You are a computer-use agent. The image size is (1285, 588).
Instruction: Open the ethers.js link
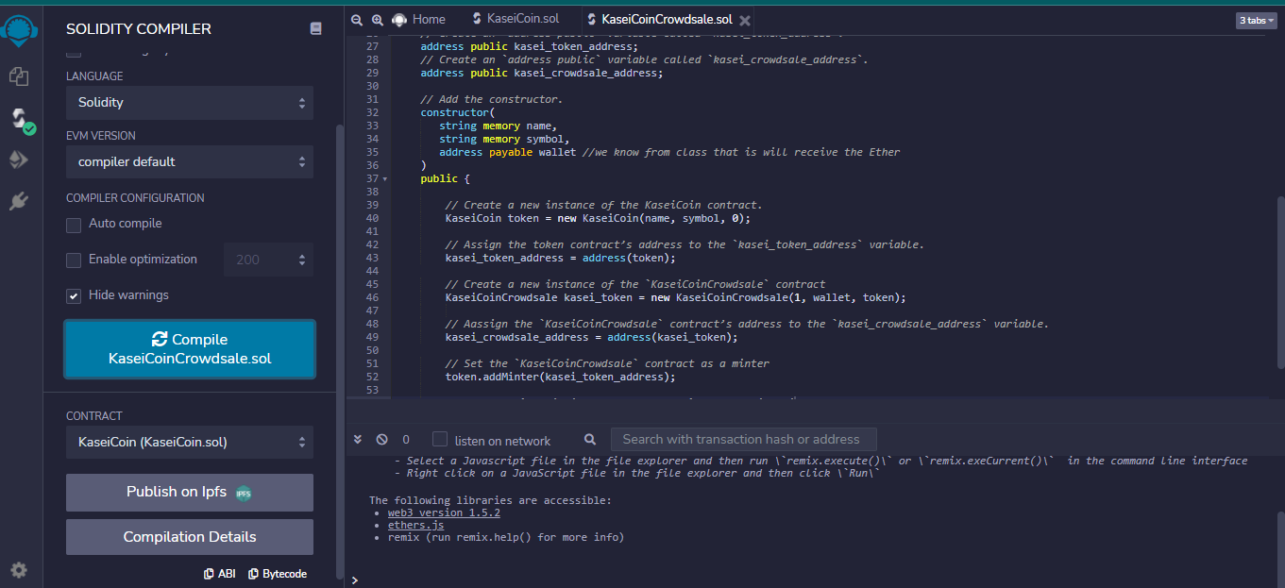tap(415, 525)
